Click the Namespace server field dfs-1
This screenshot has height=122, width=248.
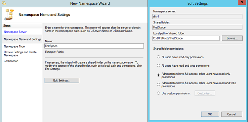click(197, 16)
